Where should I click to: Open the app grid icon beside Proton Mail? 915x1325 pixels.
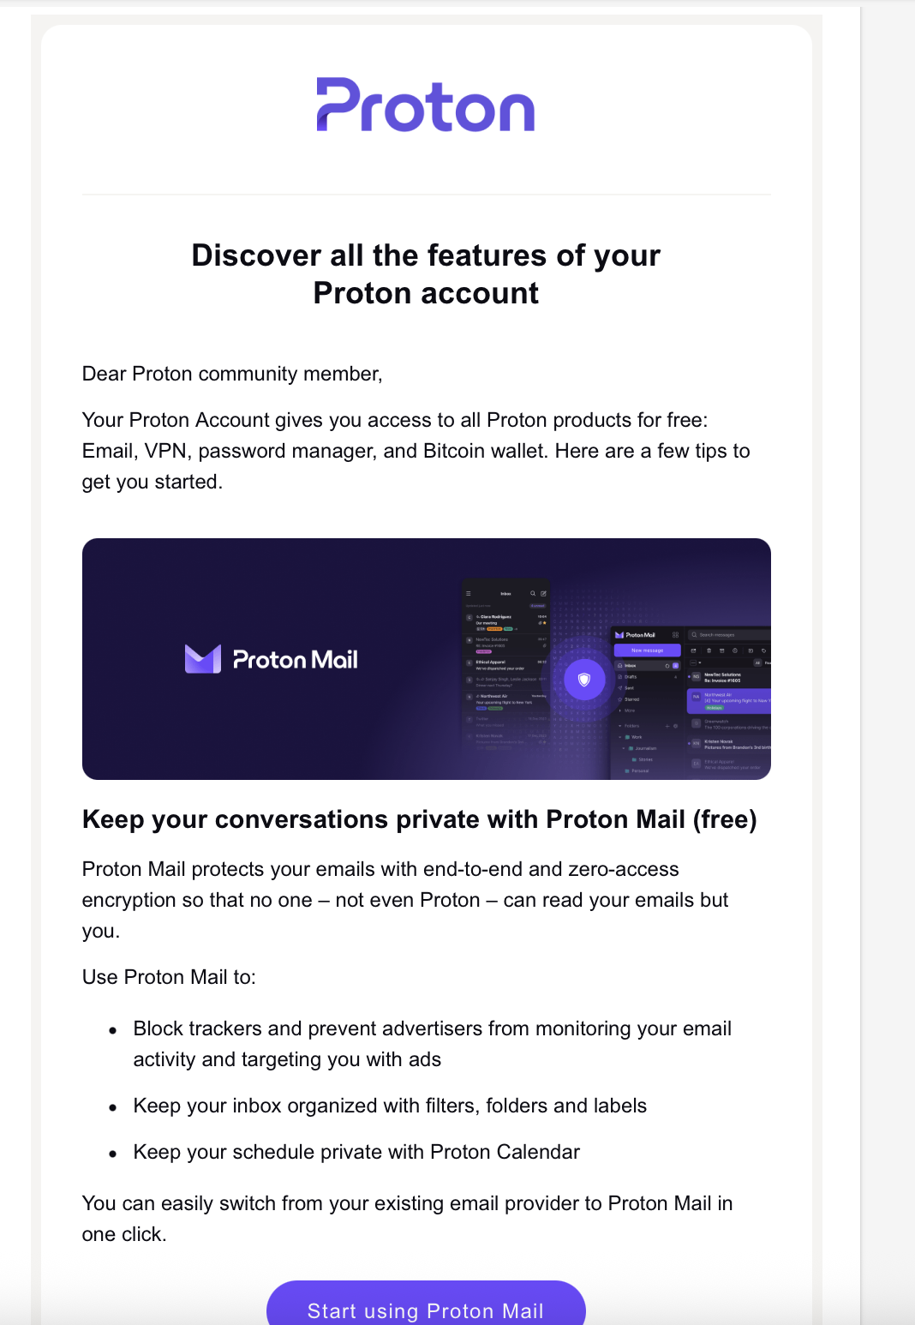tap(675, 635)
